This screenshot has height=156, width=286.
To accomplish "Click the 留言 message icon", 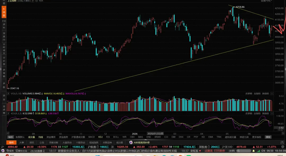I will [10, 151].
